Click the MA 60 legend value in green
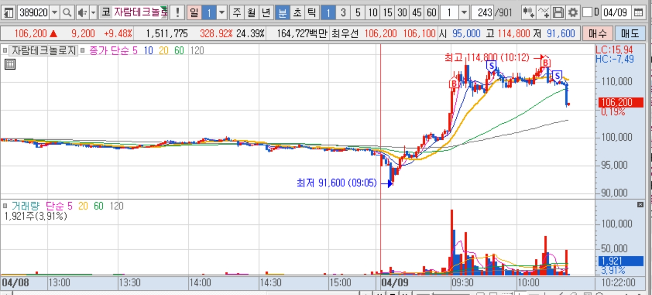Image resolution: width=652 pixels, height=295 pixels. point(179,51)
